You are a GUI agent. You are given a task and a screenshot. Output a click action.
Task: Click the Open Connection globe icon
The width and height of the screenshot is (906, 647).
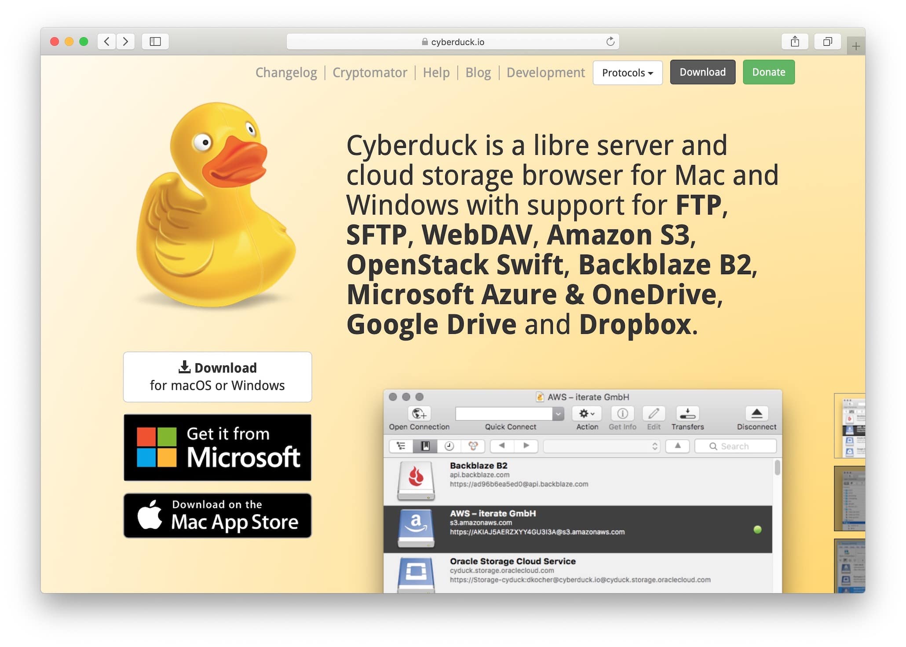419,414
